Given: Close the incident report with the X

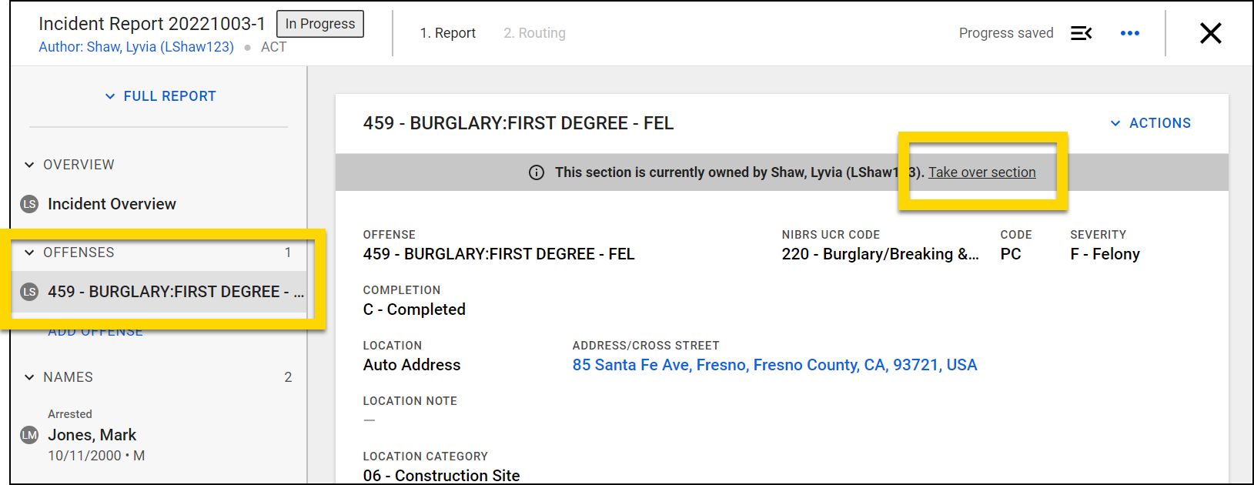Looking at the screenshot, I should pyautogui.click(x=1210, y=33).
